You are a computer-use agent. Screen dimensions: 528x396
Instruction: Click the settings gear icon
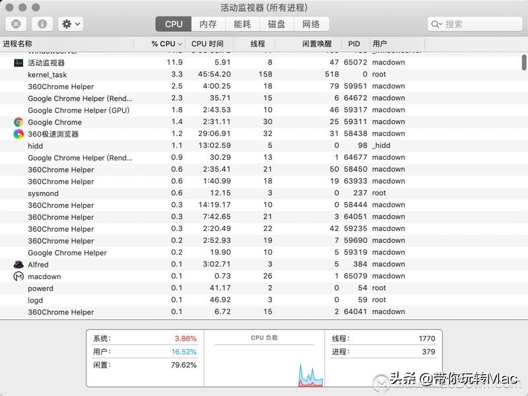[x=65, y=24]
